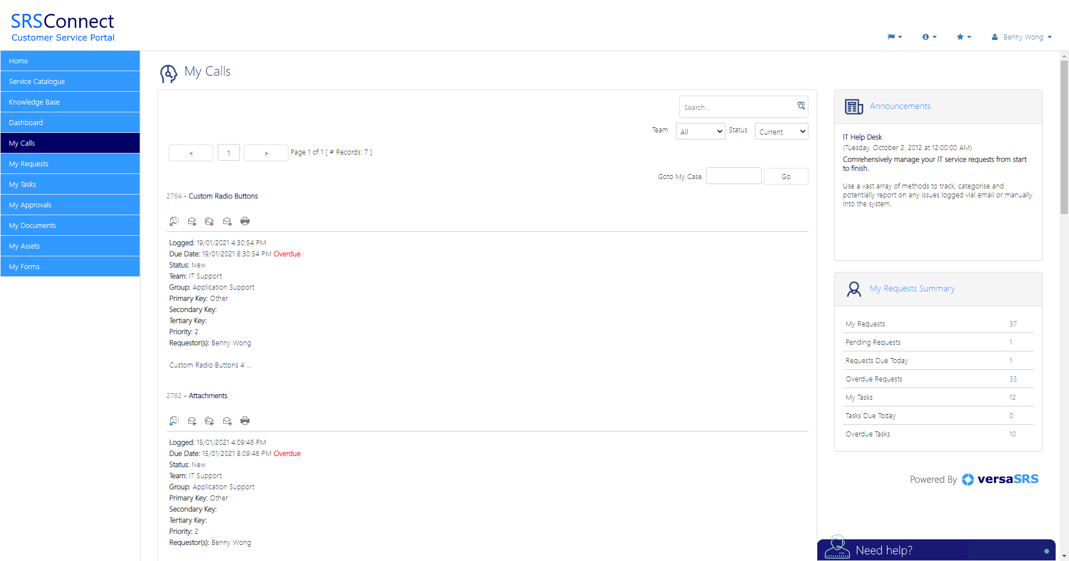The height and width of the screenshot is (561, 1069).
Task: Go to Knowledge Base in sidebar
Action: (x=70, y=102)
